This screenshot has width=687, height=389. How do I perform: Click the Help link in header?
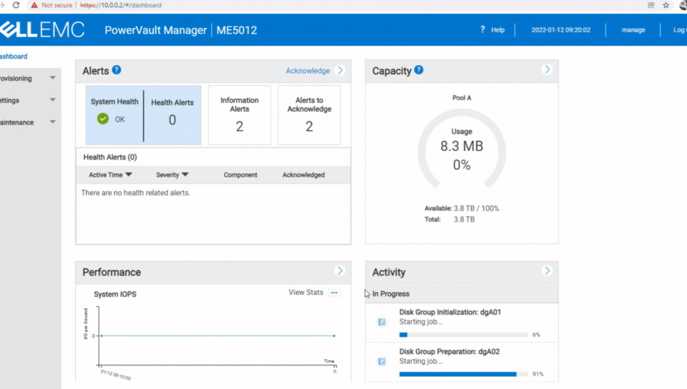coord(498,30)
